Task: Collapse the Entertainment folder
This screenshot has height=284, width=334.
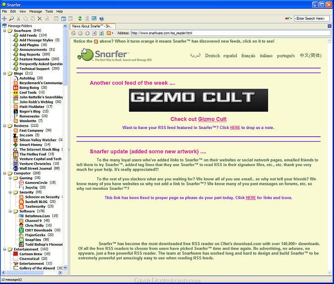Action: pyautogui.click(x=5, y=249)
